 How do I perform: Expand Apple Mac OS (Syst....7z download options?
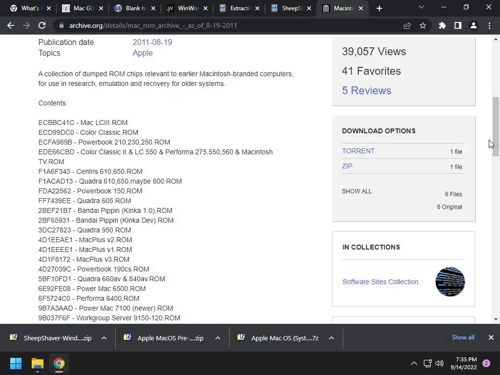point(332,338)
